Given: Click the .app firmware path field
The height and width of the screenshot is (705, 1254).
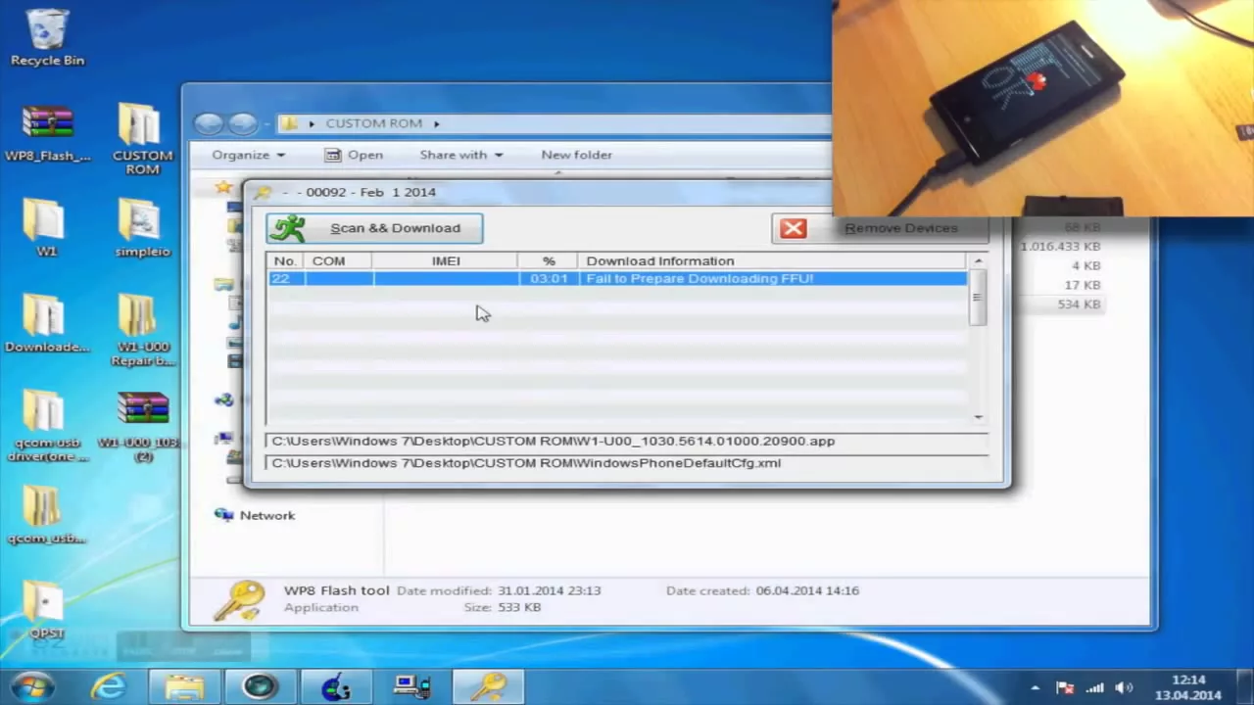Looking at the screenshot, I should [x=626, y=442].
